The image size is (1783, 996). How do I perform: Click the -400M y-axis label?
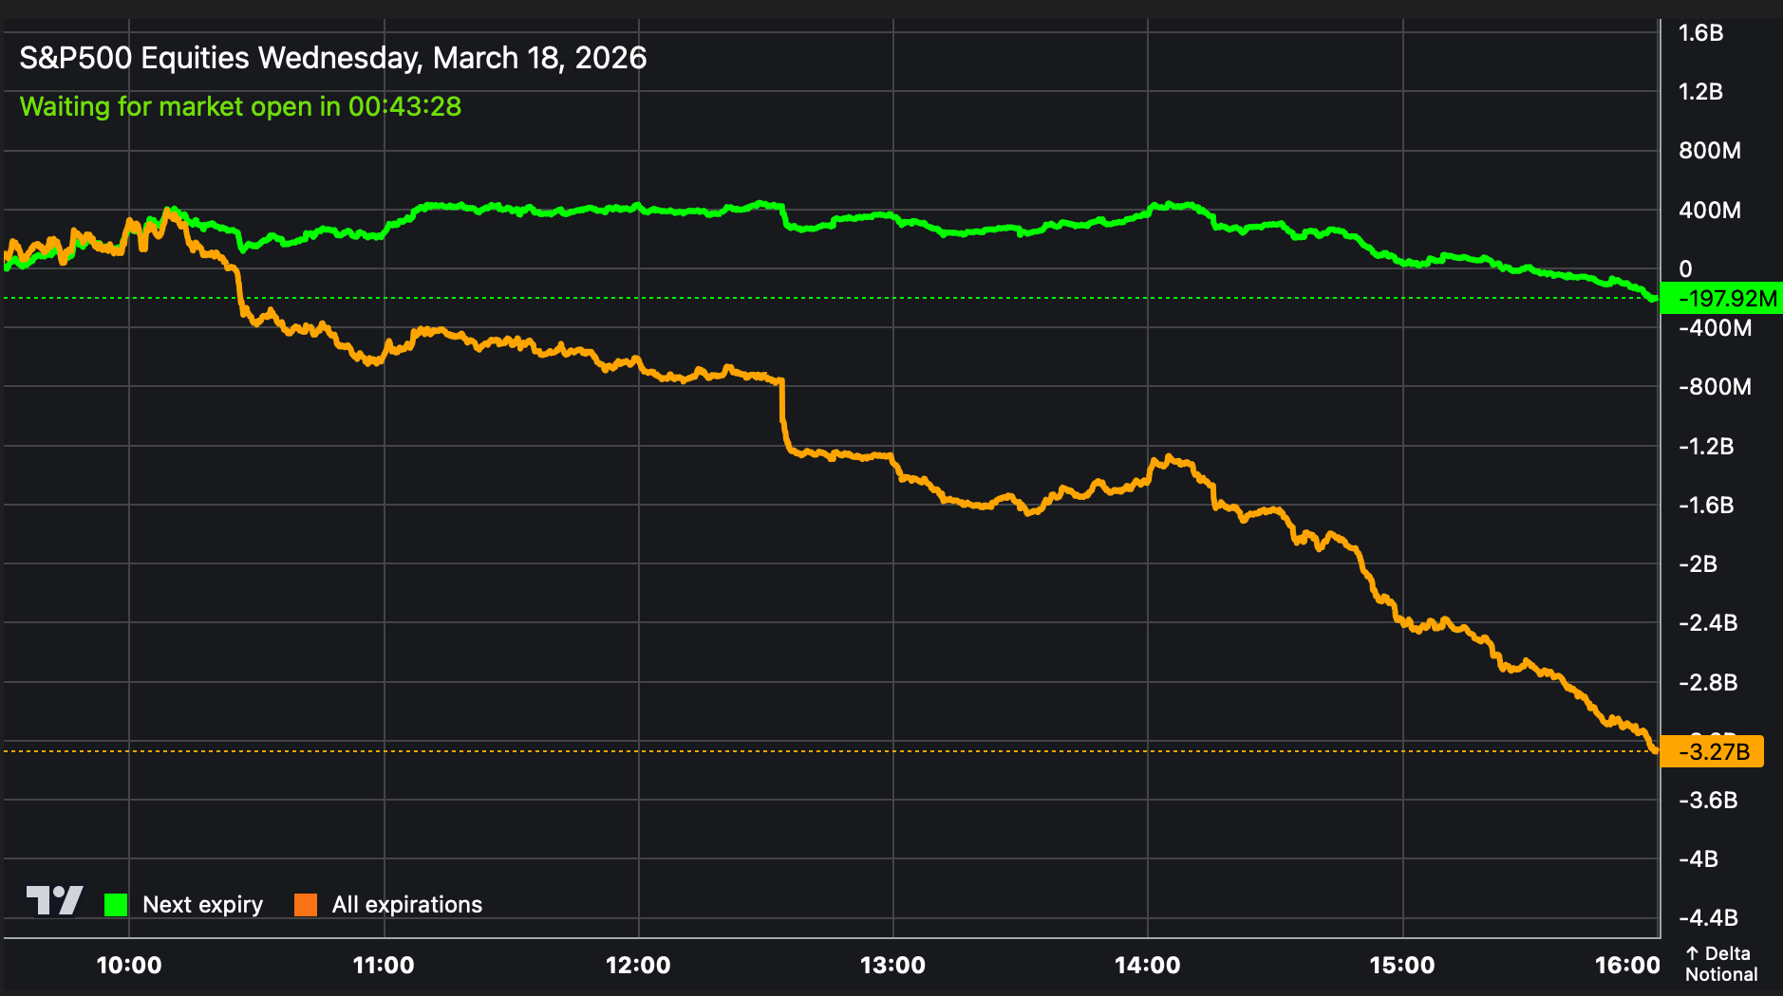[x=1716, y=328]
